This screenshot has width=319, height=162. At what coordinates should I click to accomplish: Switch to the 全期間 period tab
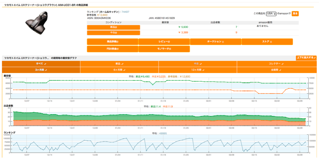[277, 70]
